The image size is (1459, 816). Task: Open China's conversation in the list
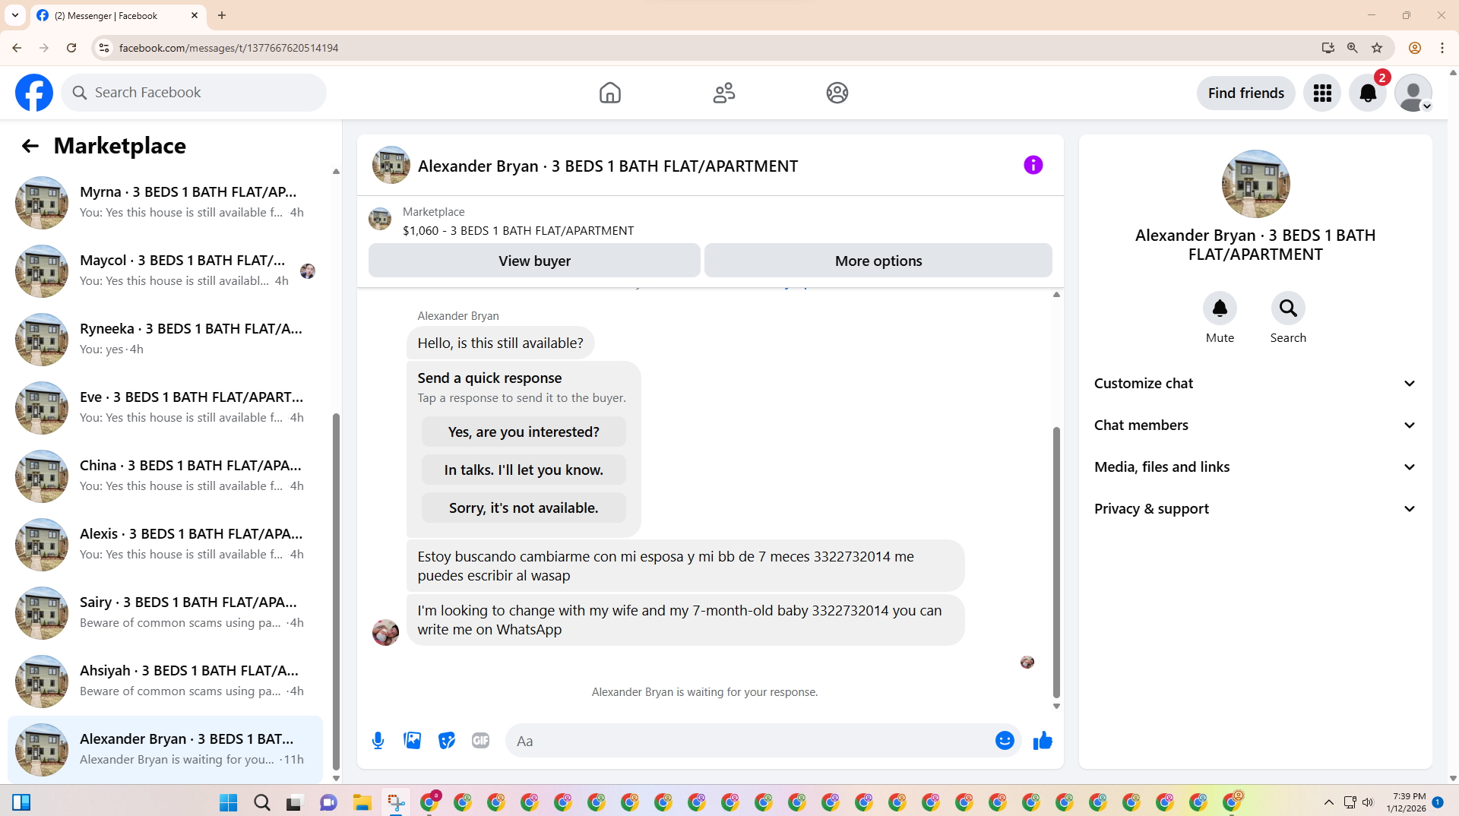tap(166, 476)
